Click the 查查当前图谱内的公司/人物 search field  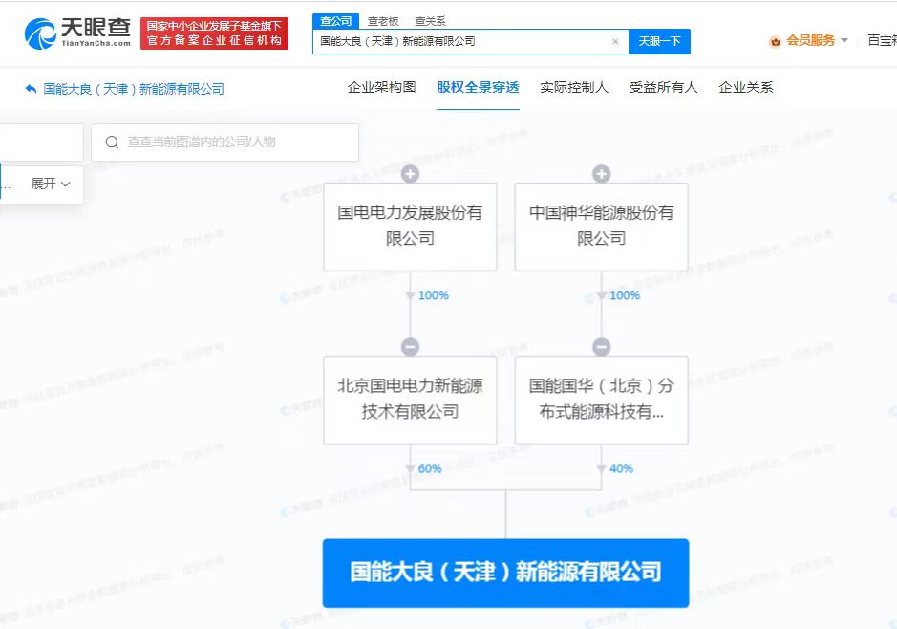click(x=224, y=141)
